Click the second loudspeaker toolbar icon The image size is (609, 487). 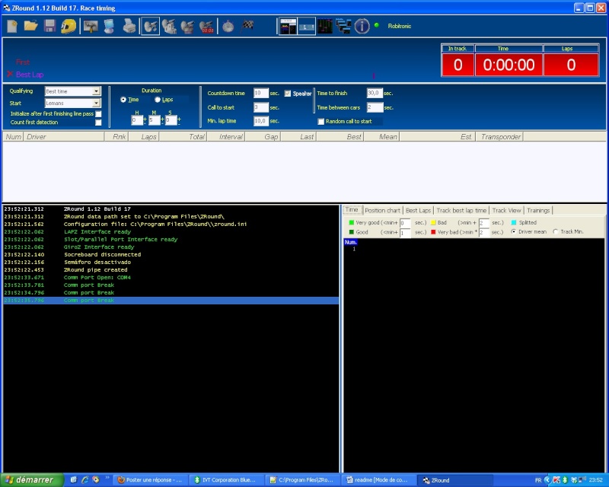tap(169, 27)
